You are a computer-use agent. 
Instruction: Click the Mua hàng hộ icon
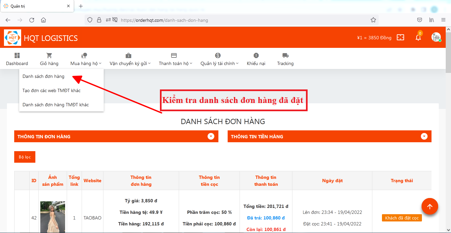tap(84, 55)
